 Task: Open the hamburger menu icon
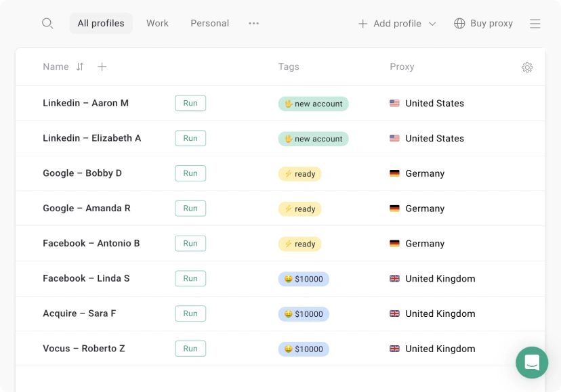[x=535, y=24]
